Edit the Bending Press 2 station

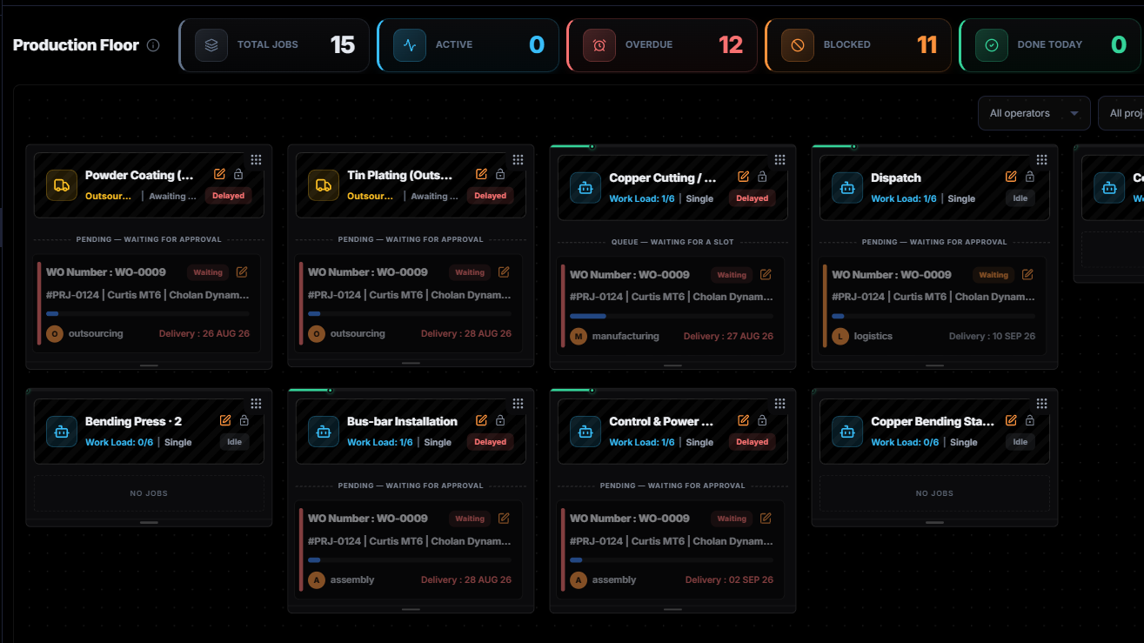click(x=225, y=420)
